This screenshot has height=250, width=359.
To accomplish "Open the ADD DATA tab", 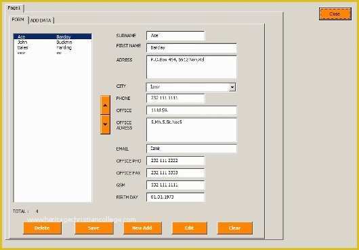I will [x=41, y=20].
